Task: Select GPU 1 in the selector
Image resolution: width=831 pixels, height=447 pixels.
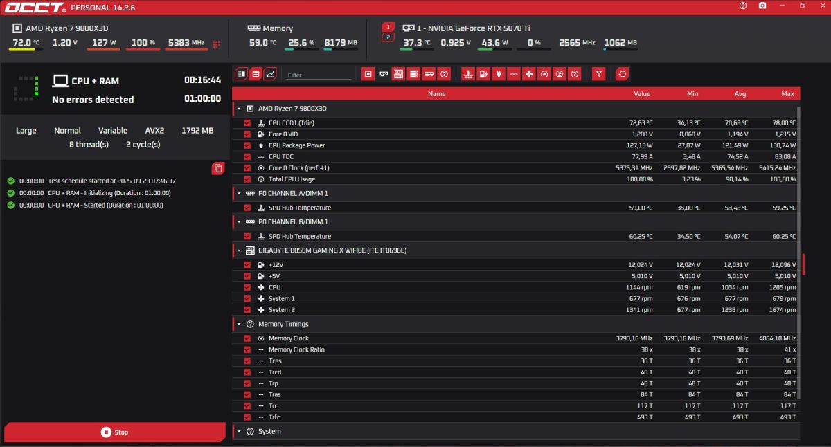Action: tap(388, 27)
